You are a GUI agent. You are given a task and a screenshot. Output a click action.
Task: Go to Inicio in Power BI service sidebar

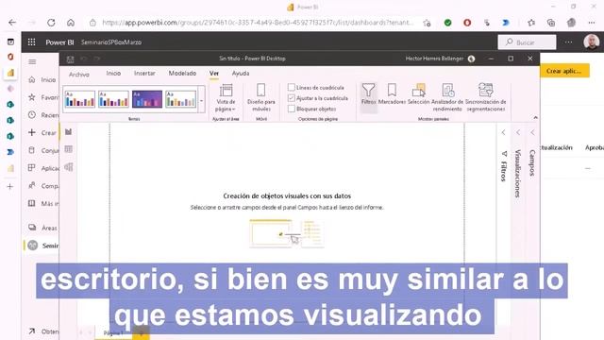click(43, 79)
